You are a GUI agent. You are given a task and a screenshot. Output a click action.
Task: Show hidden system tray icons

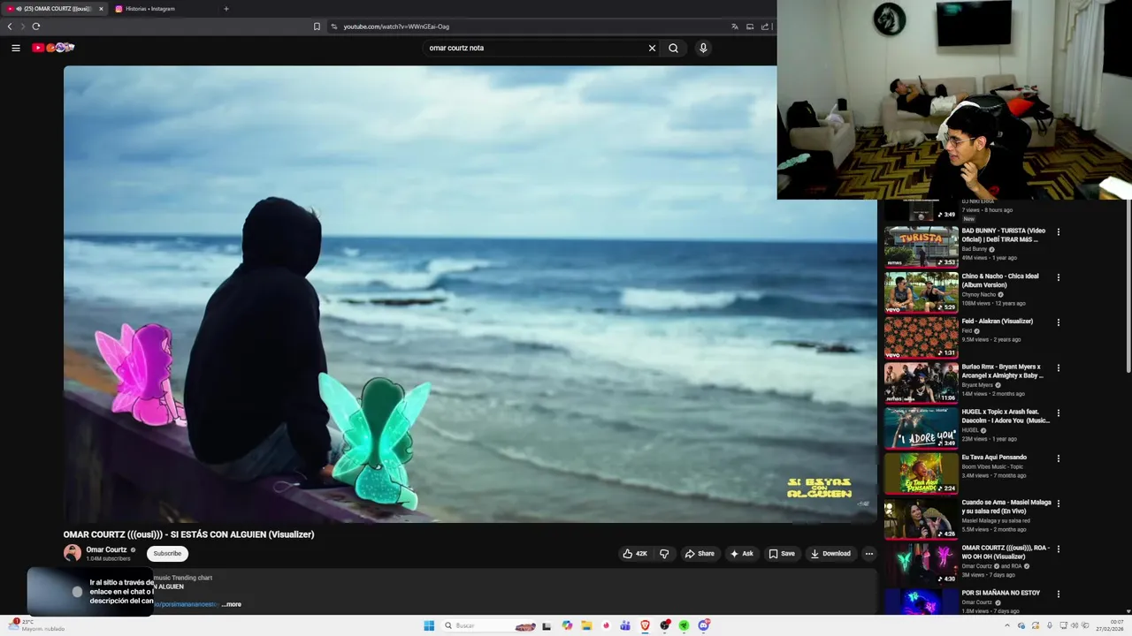click(x=1006, y=625)
